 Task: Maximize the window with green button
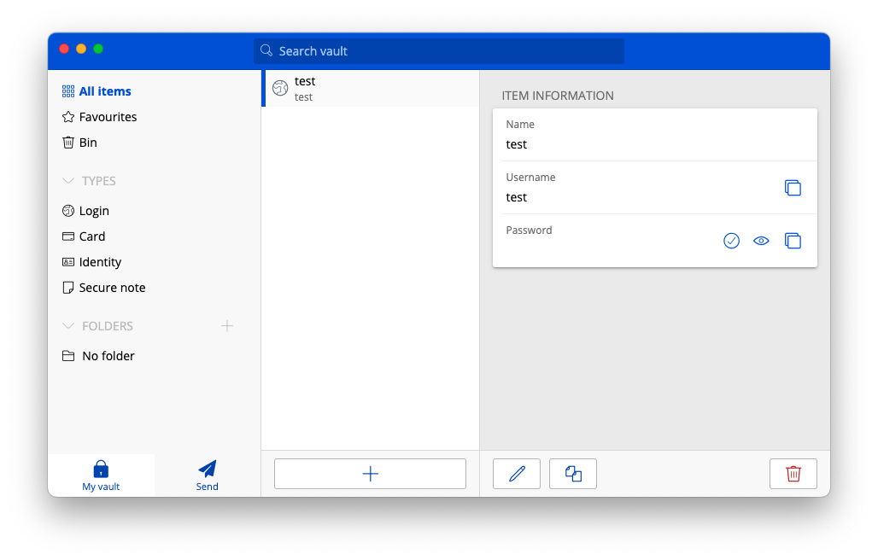(98, 49)
